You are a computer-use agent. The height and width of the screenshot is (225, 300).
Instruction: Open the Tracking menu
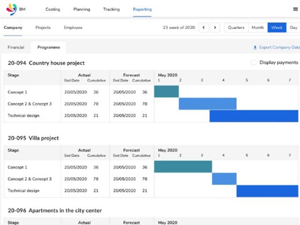(111, 9)
